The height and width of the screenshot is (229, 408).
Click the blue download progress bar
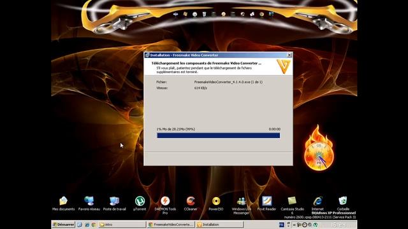218,135
